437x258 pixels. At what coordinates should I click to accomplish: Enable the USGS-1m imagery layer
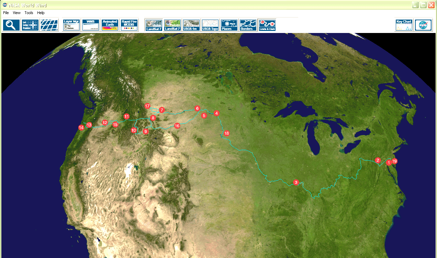[191, 25]
